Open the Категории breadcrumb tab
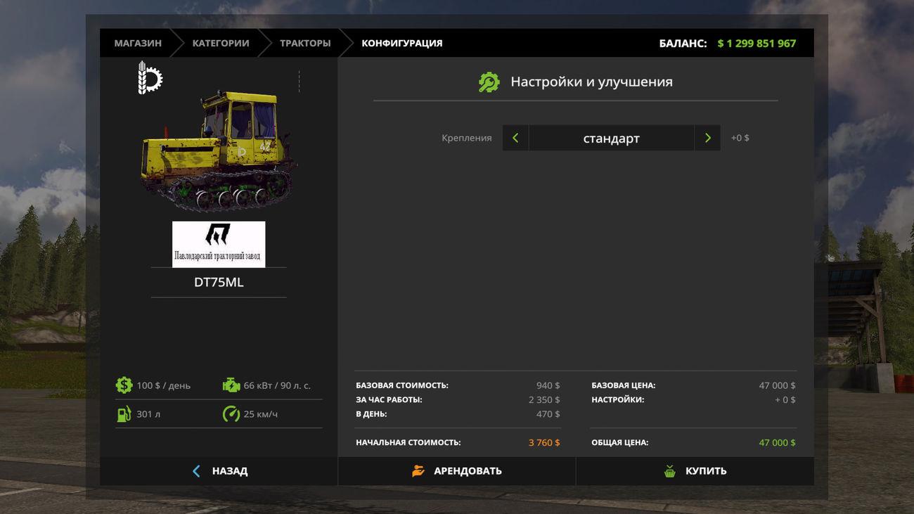 221,43
